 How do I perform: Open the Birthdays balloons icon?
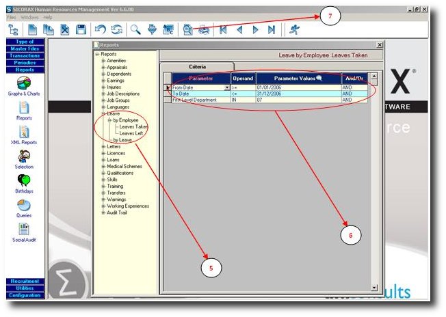(24, 184)
